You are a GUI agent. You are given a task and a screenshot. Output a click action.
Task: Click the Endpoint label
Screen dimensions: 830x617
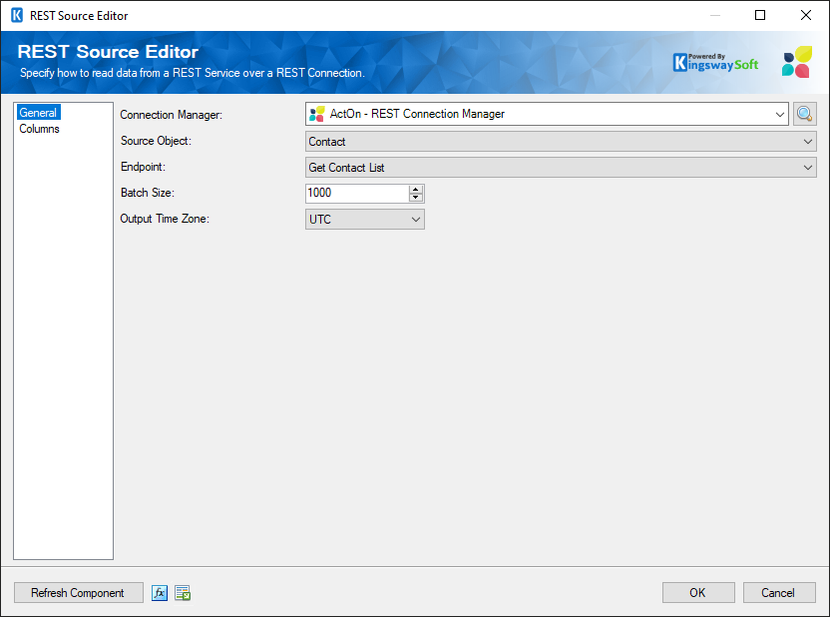[x=143, y=167]
